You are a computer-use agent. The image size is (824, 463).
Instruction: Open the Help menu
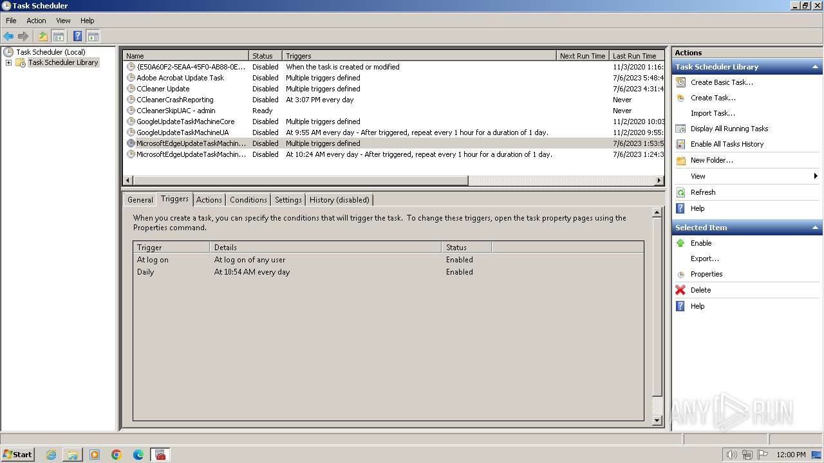click(x=88, y=21)
